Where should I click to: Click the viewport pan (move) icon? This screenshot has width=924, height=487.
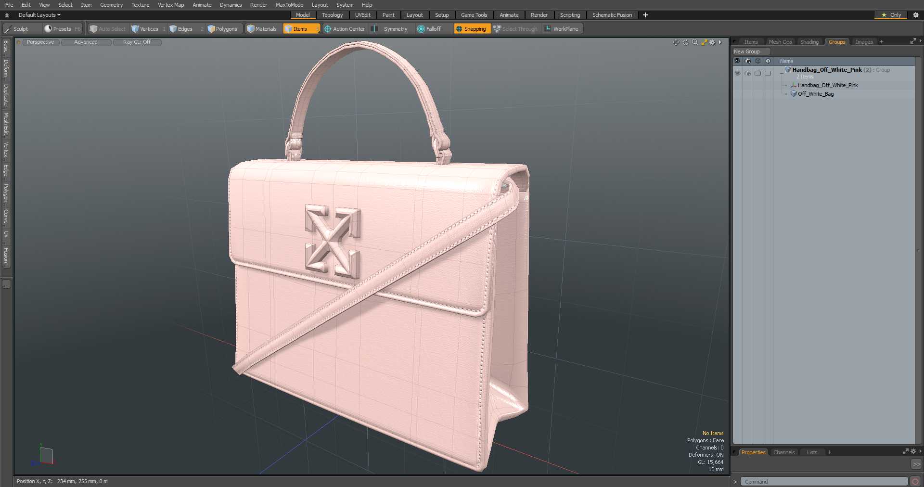pyautogui.click(x=676, y=42)
